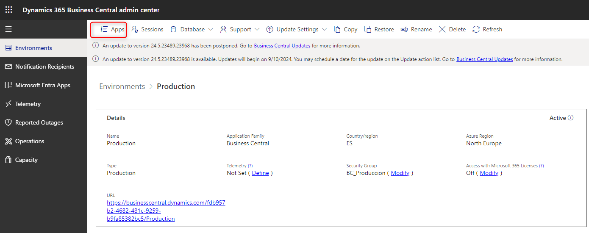
Task: Select Environments in the sidebar
Action: tap(44, 48)
